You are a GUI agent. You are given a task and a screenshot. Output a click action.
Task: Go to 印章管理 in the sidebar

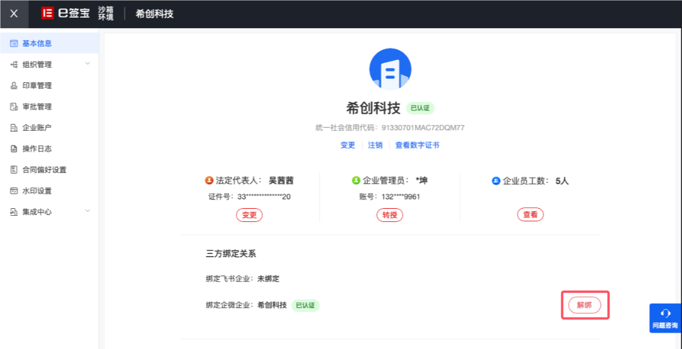49,86
